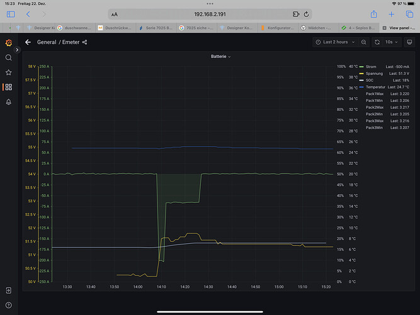Toggle the Temperatur series in legend
Image resolution: width=420 pixels, height=315 pixels.
tap(376, 86)
